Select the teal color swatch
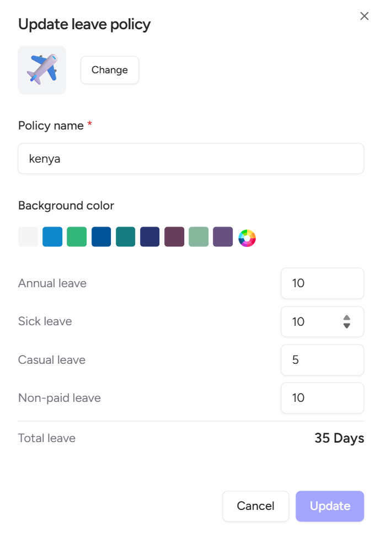The width and height of the screenshot is (380, 538). tap(126, 236)
